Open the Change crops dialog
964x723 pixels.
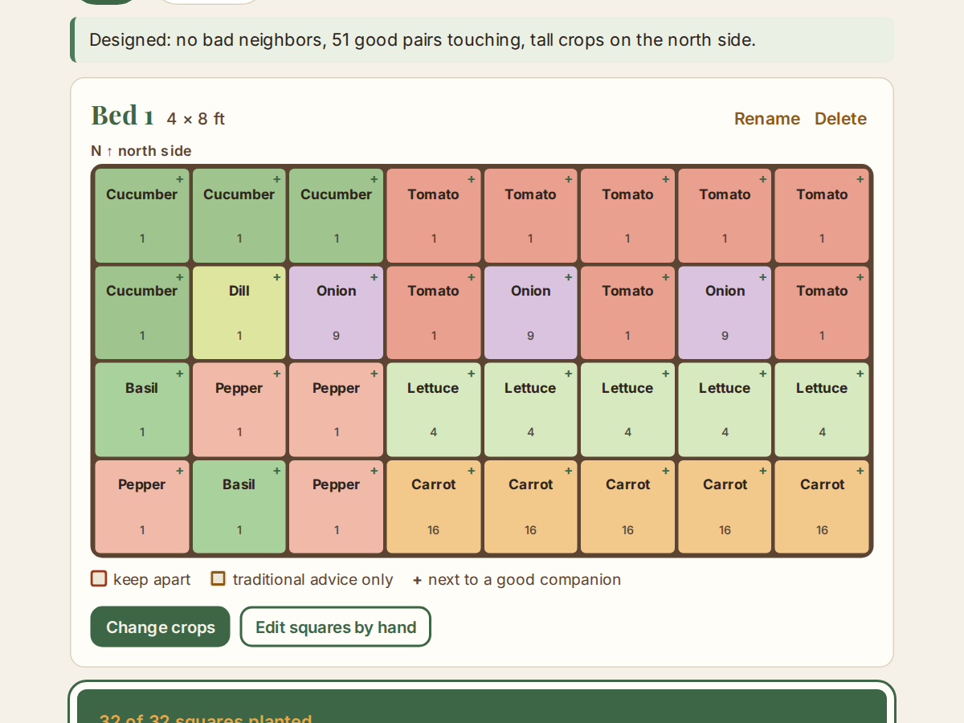161,627
